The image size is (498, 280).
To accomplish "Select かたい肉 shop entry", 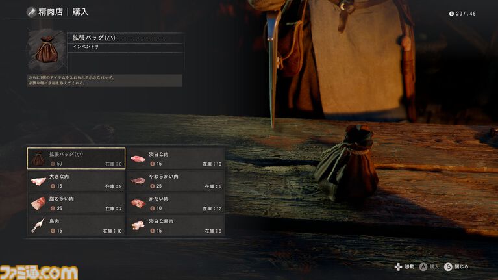I will [176, 203].
